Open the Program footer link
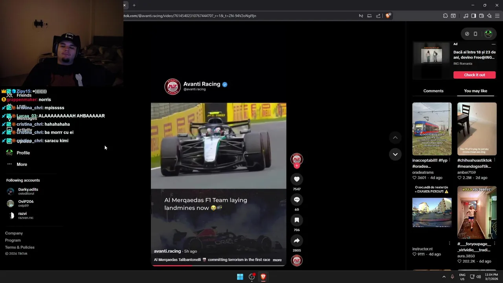The image size is (503, 283). click(x=13, y=240)
